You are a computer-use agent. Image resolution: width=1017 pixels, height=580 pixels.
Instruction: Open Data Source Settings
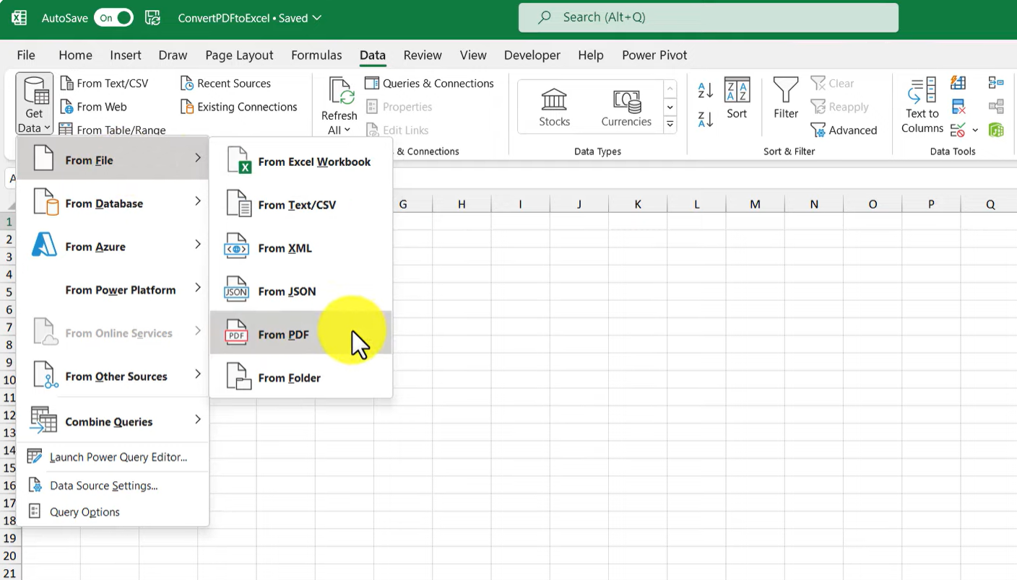113,485
